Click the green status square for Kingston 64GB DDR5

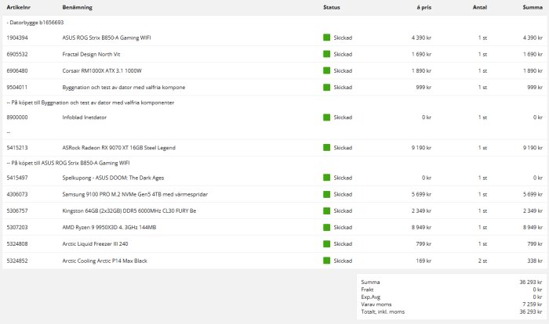(x=327, y=211)
